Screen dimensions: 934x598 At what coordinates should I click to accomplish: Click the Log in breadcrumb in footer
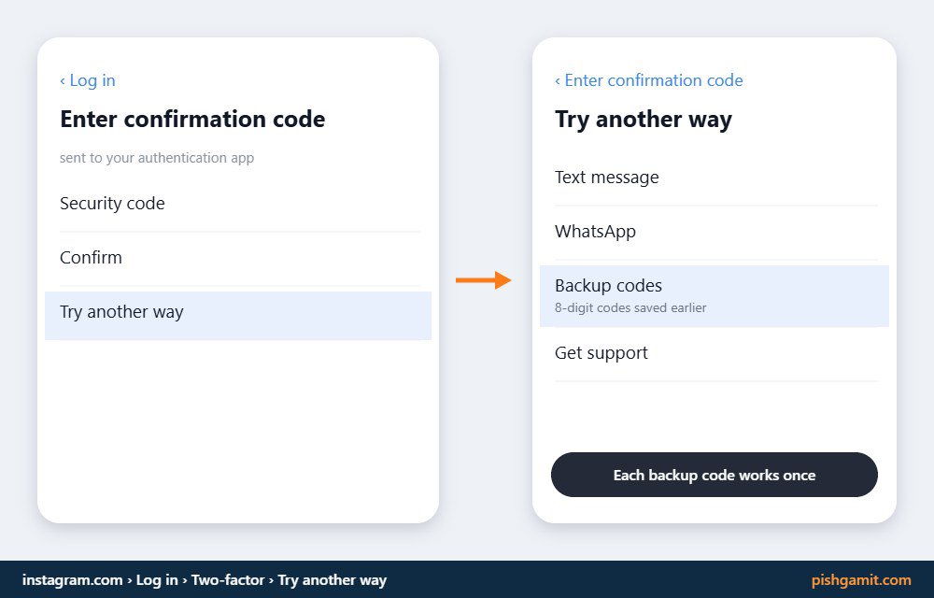tap(157, 580)
